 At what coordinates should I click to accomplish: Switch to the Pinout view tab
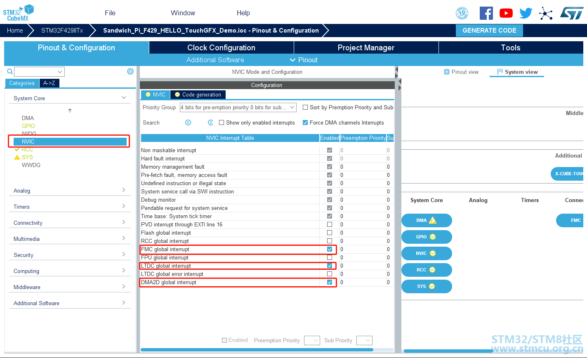tap(461, 72)
